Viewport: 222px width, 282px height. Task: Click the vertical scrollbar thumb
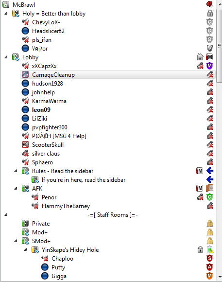point(220,46)
